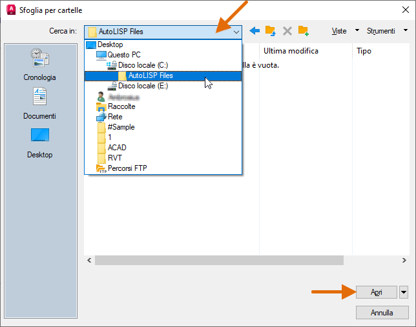
Task: Select the blurred user folder entry
Action: click(x=163, y=97)
